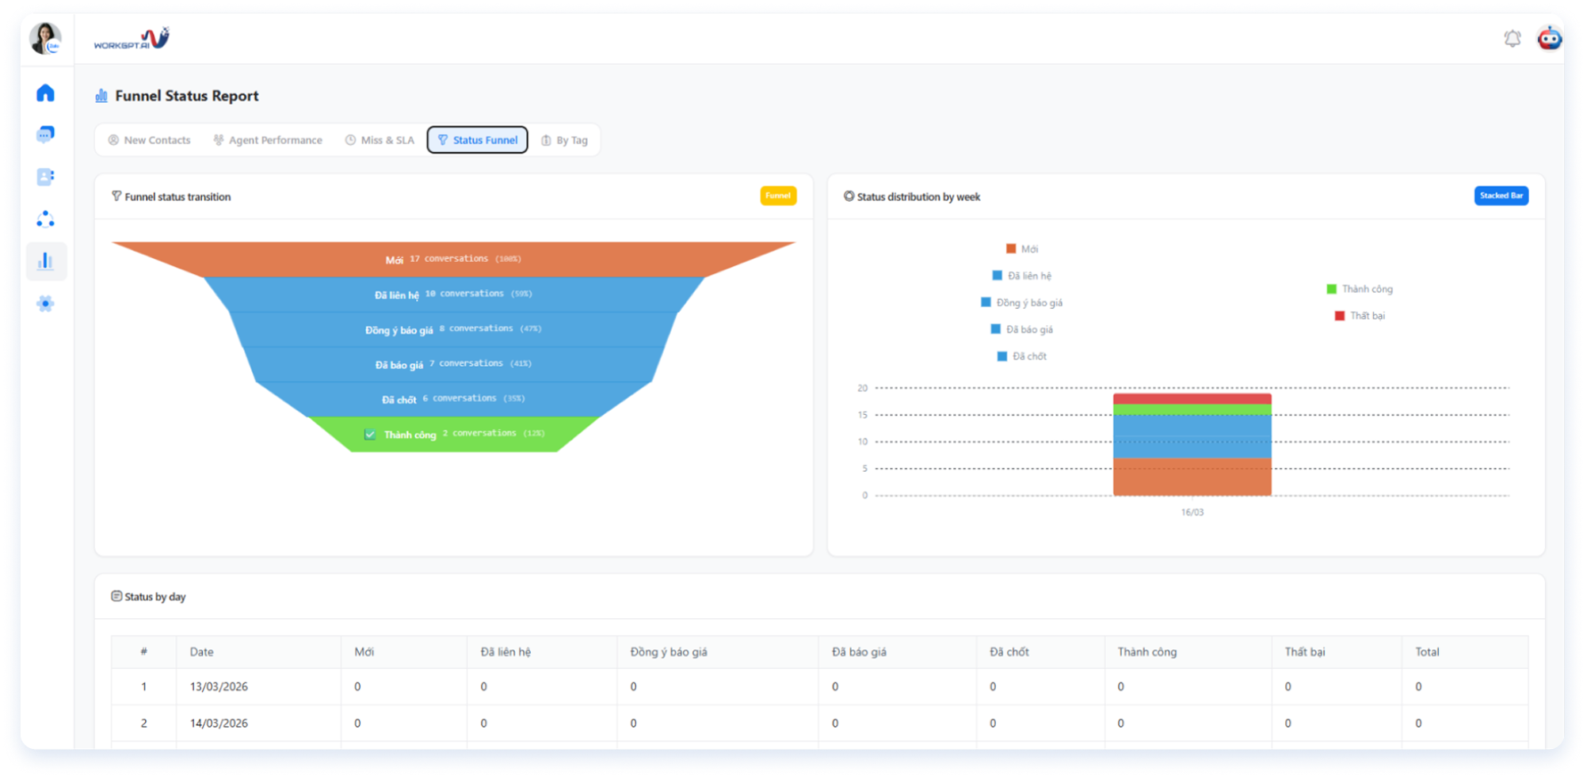Open the contacts sidebar icon
This screenshot has height=779, width=1587.
[x=45, y=177]
